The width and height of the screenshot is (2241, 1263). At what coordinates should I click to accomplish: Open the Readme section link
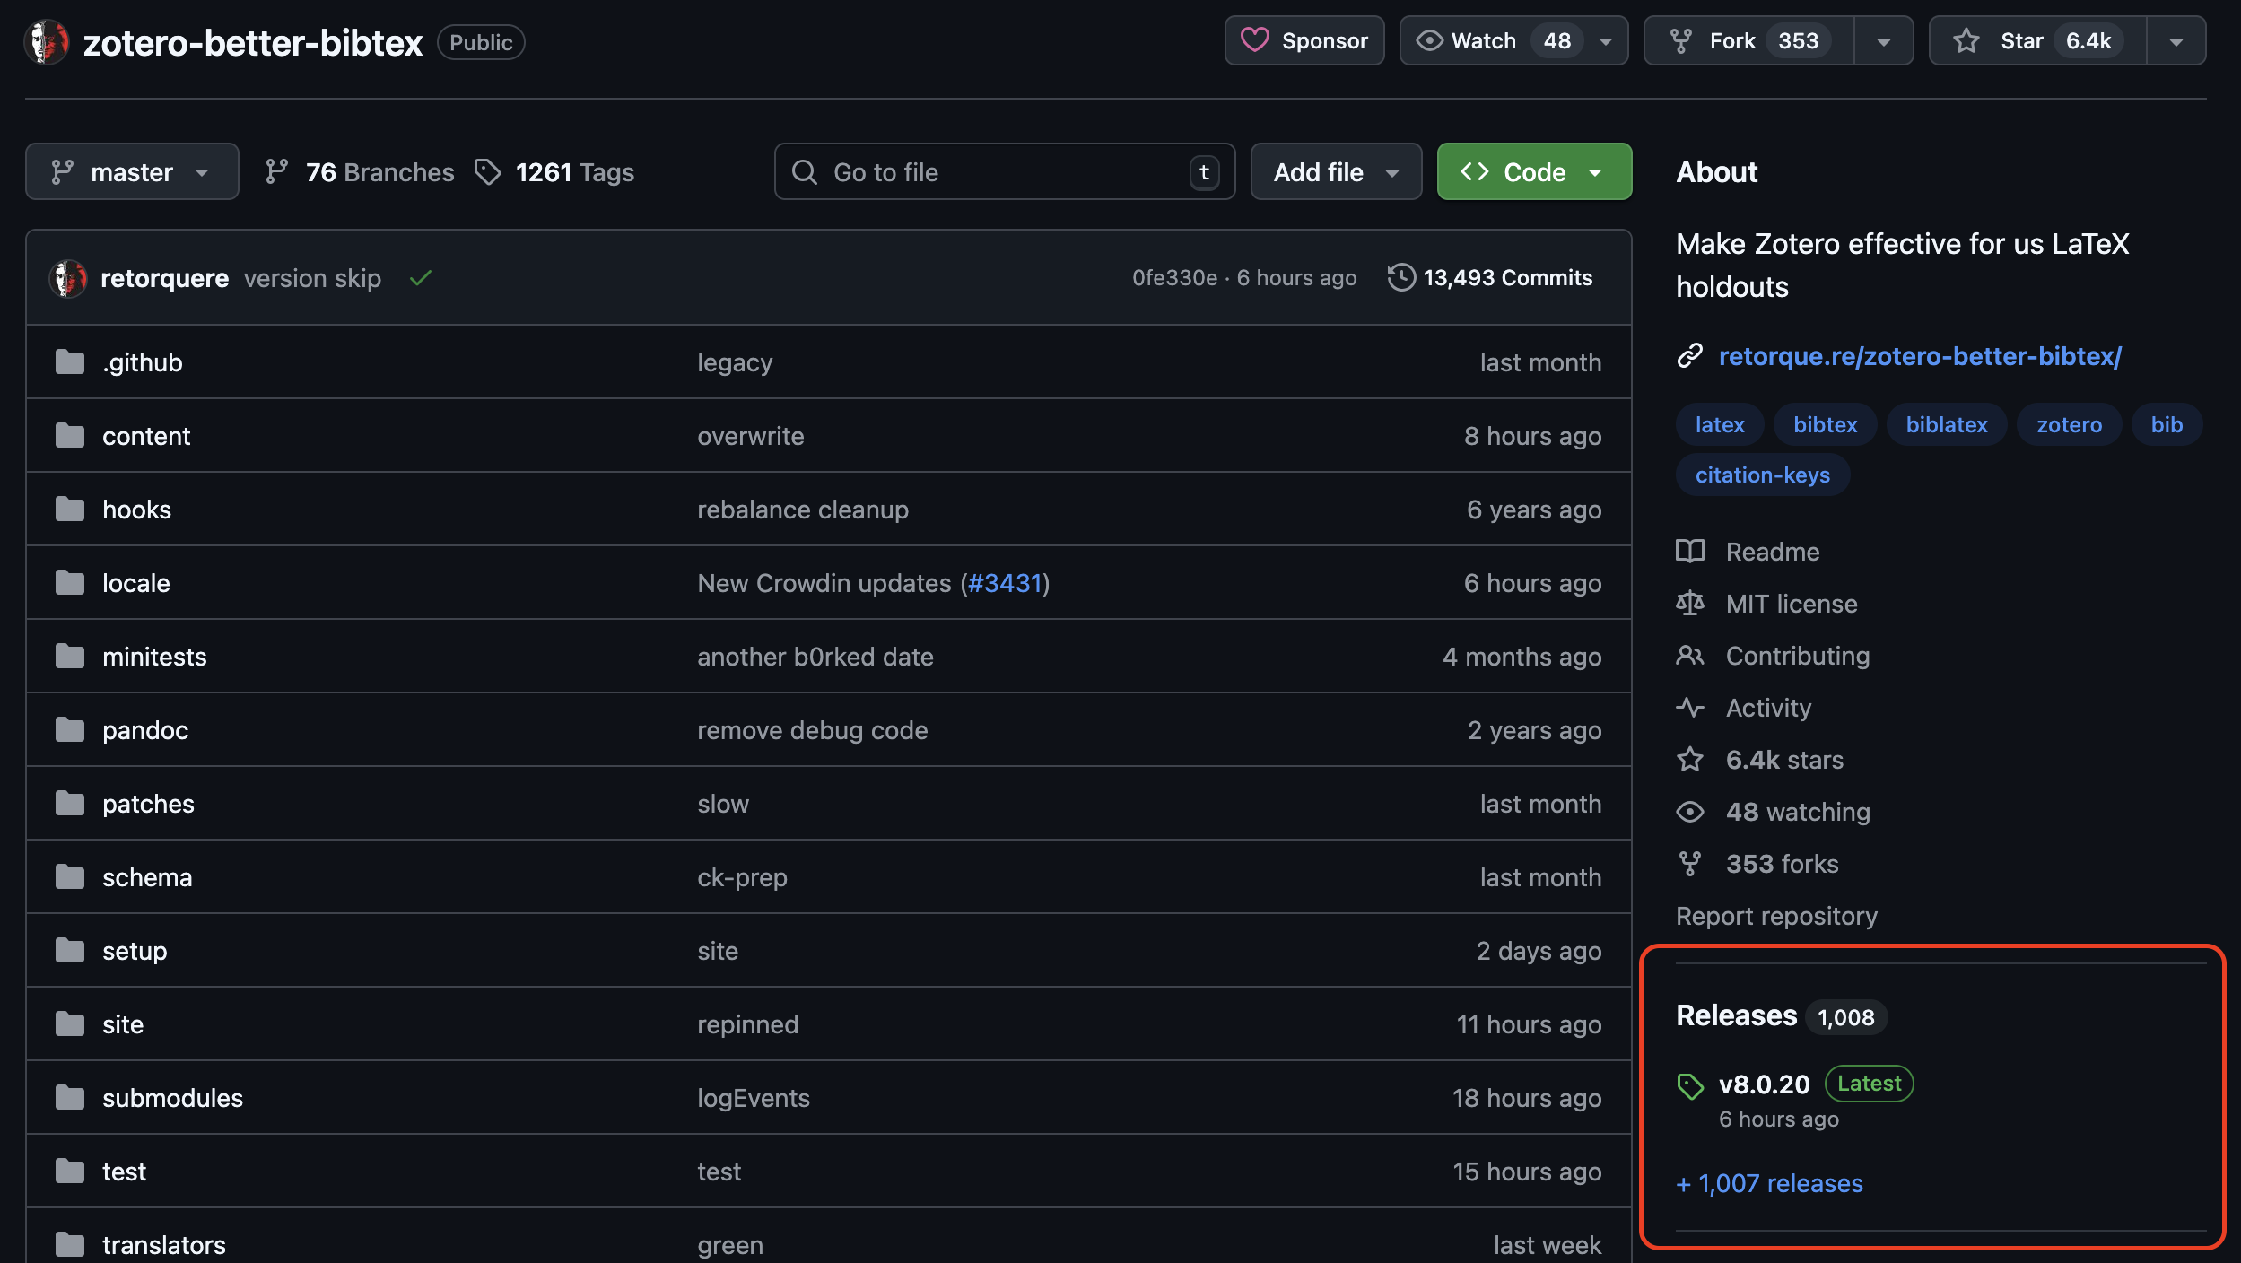click(1772, 552)
